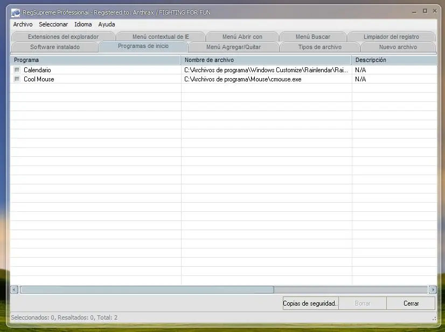Minimize the RegSupreme window
Viewport: 445px width, 332px height.
tap(414, 11)
